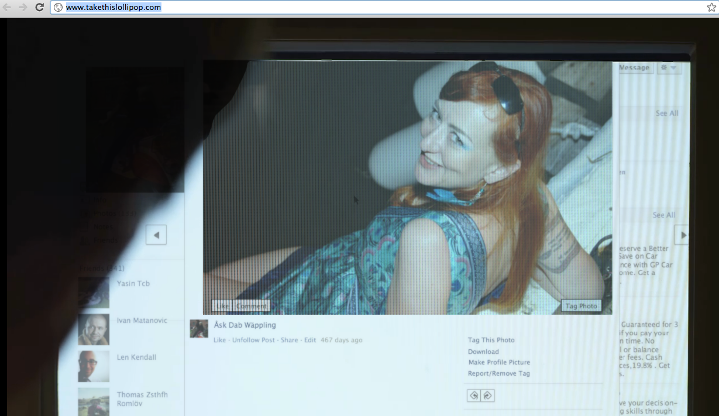Open Åsk Dab Wäppling's profile name link
719x416 pixels.
pos(245,325)
